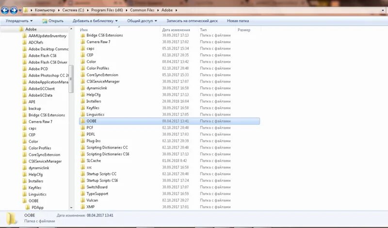The height and width of the screenshot is (228, 388).
Task: Click the Открыть toolbar button
Action: pos(53,21)
